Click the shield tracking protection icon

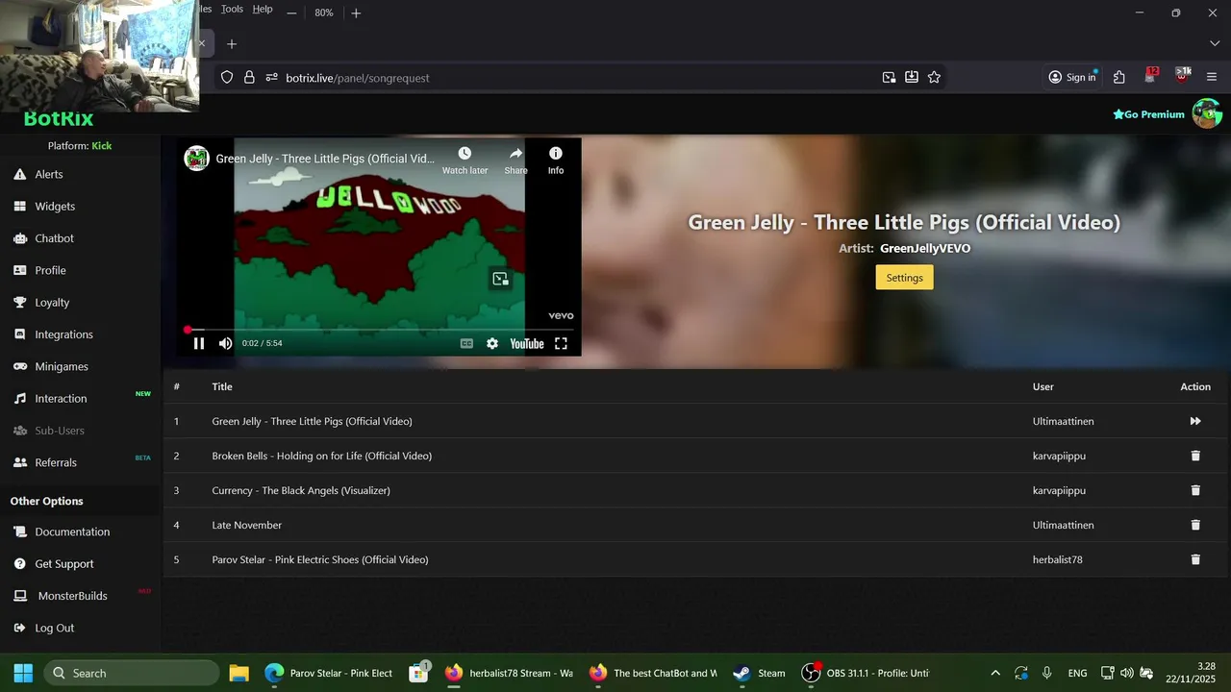point(227,78)
